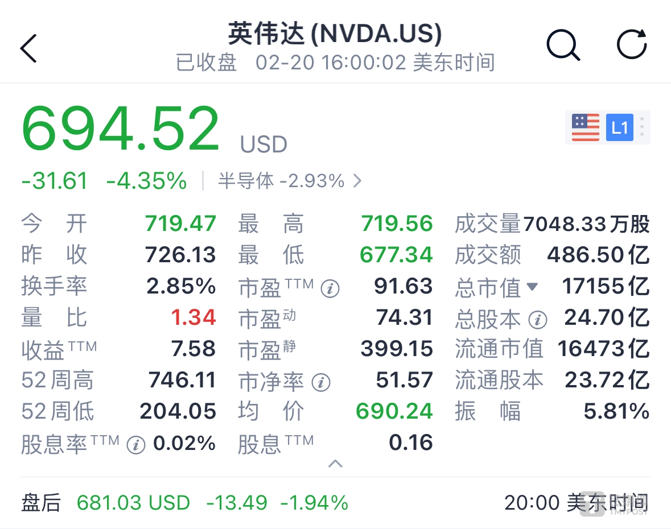
Task: Select the 681.03 USD after-hours price
Action: [x=133, y=503]
